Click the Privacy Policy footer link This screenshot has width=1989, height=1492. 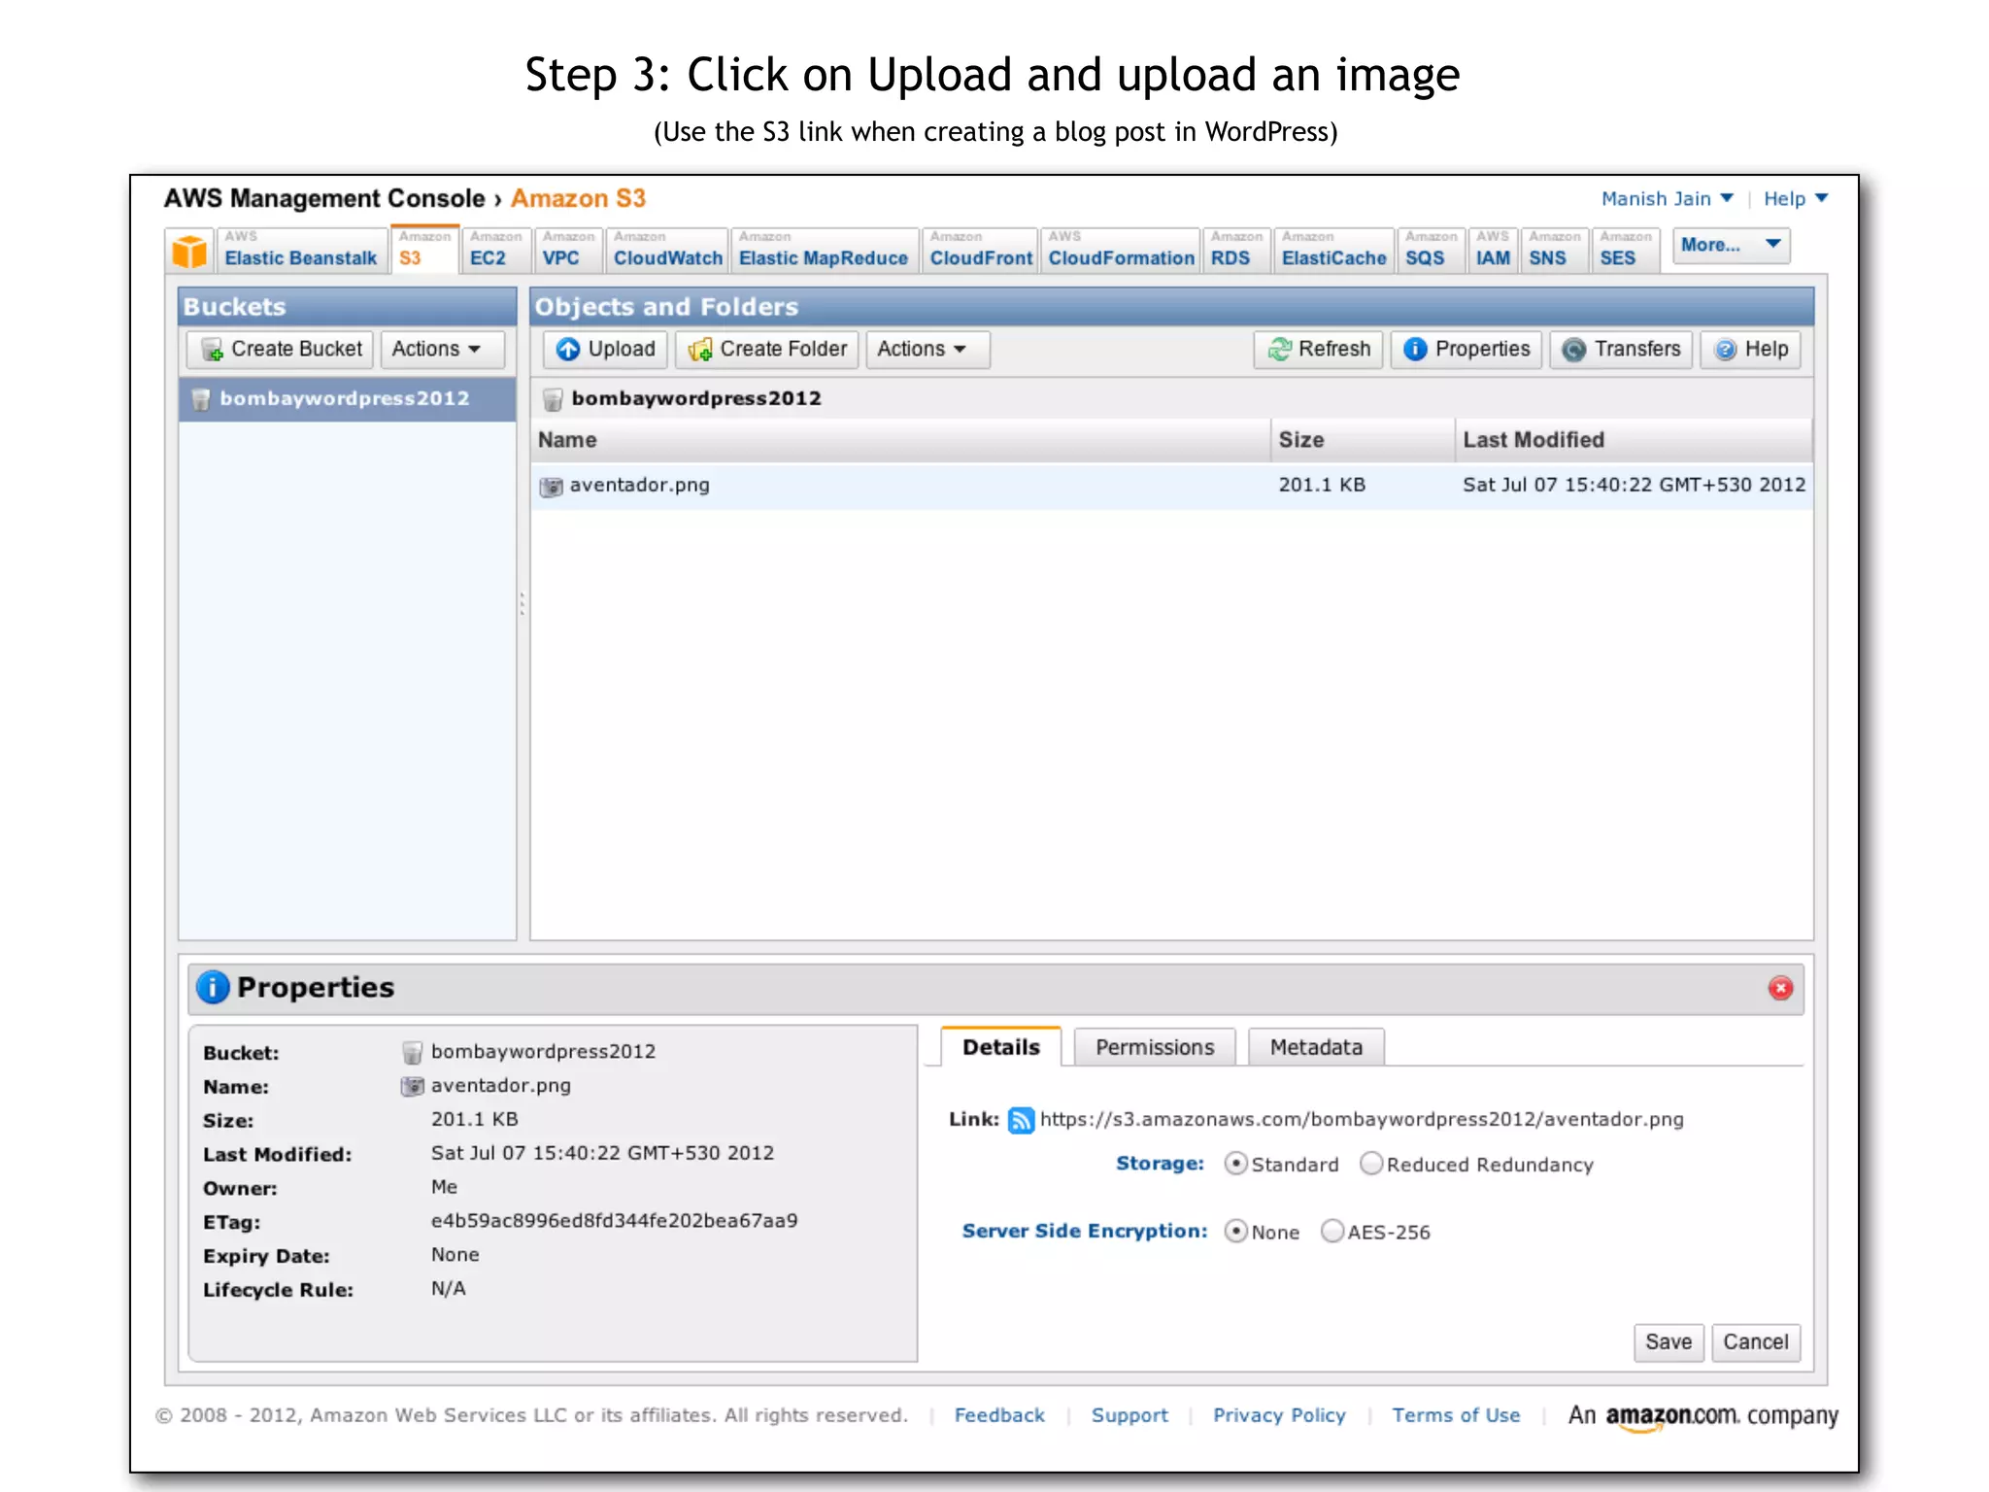point(1279,1415)
